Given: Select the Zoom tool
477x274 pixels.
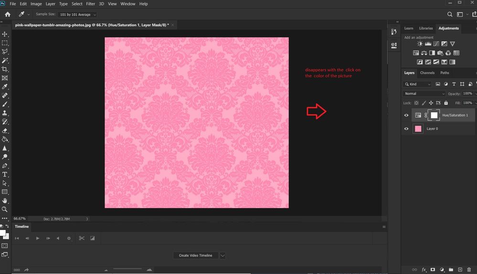Looking at the screenshot, I should point(5,209).
